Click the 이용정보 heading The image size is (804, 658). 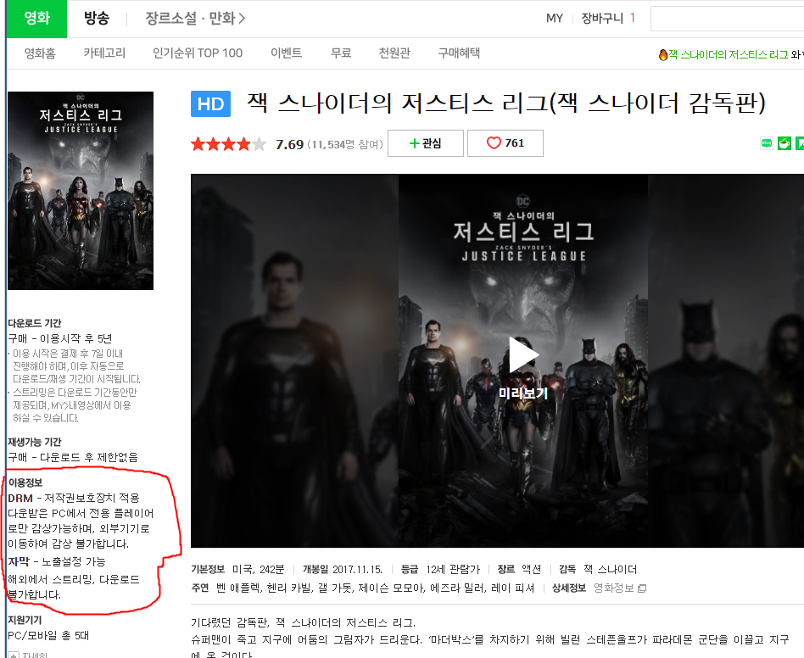pyautogui.click(x=25, y=482)
